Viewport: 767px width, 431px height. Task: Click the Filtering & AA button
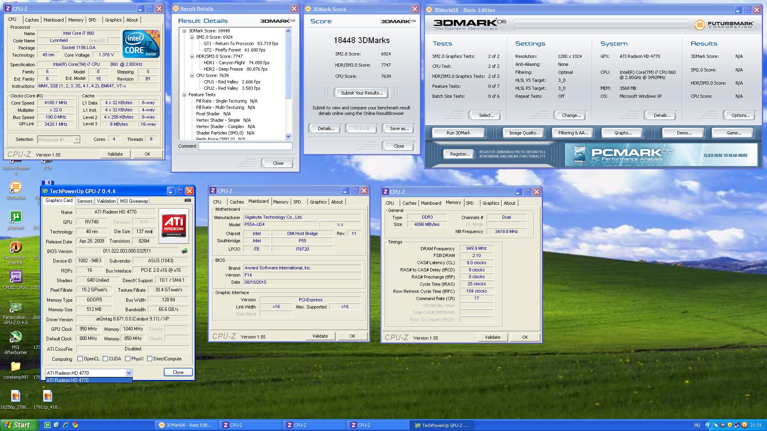[573, 133]
